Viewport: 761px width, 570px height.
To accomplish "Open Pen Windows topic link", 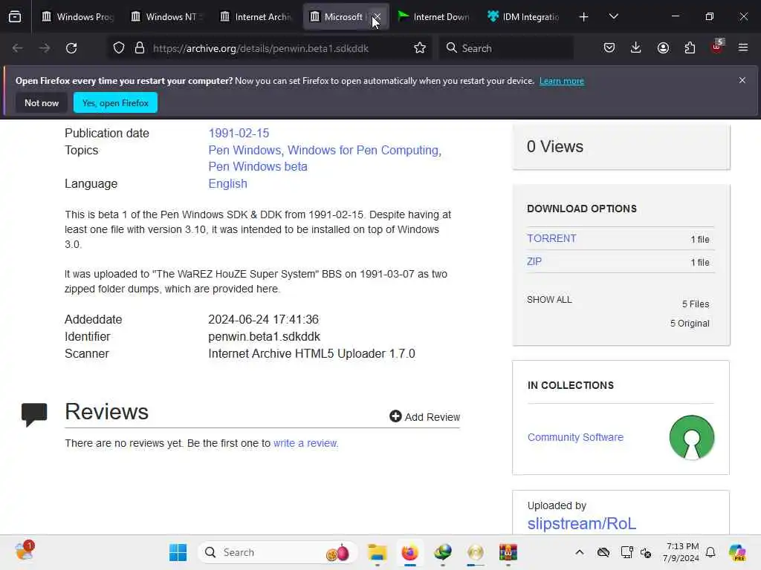I will tap(245, 150).
